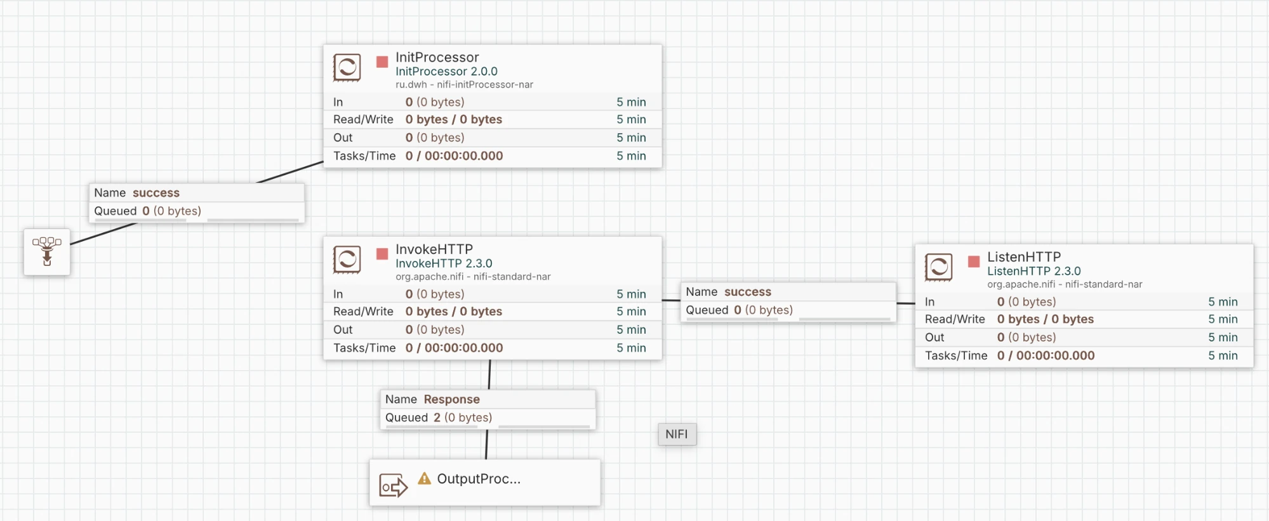Click InvokeHTTP Tasks/Time stats row

[x=492, y=348]
